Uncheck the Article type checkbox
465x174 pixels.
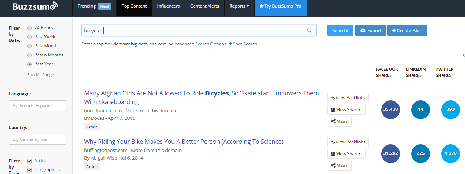point(30,161)
